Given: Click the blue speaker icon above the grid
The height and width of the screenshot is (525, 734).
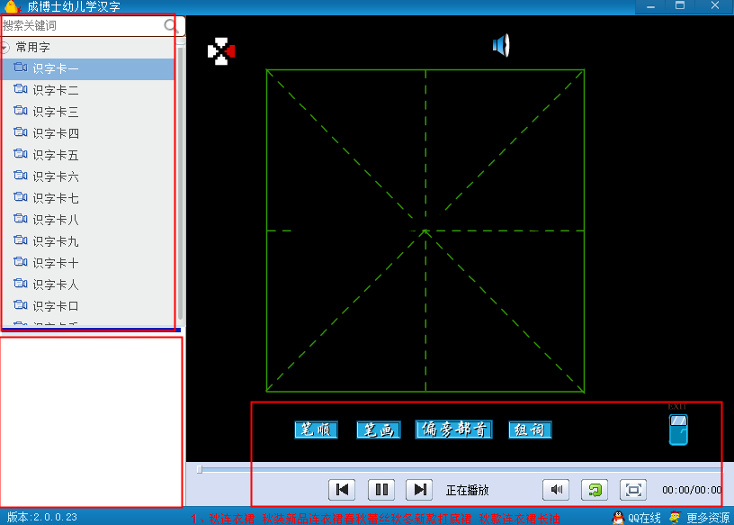Looking at the screenshot, I should click(x=500, y=45).
